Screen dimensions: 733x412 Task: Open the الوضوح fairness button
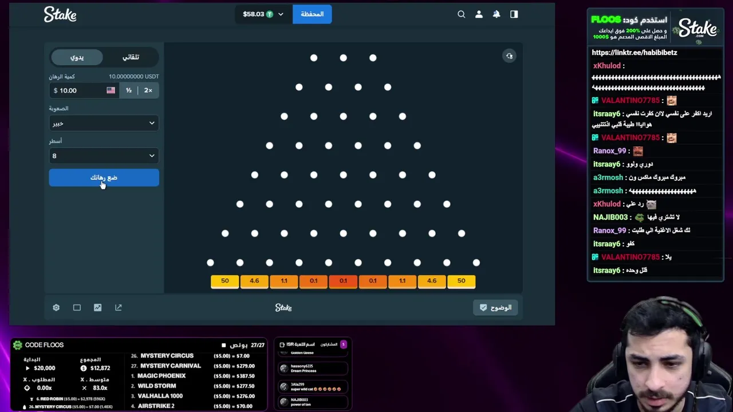[x=496, y=308]
